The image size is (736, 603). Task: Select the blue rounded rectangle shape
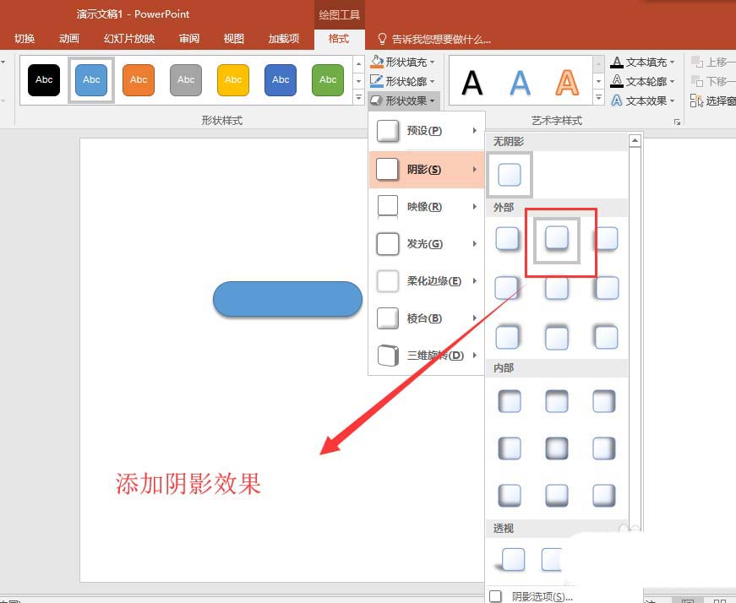click(288, 299)
